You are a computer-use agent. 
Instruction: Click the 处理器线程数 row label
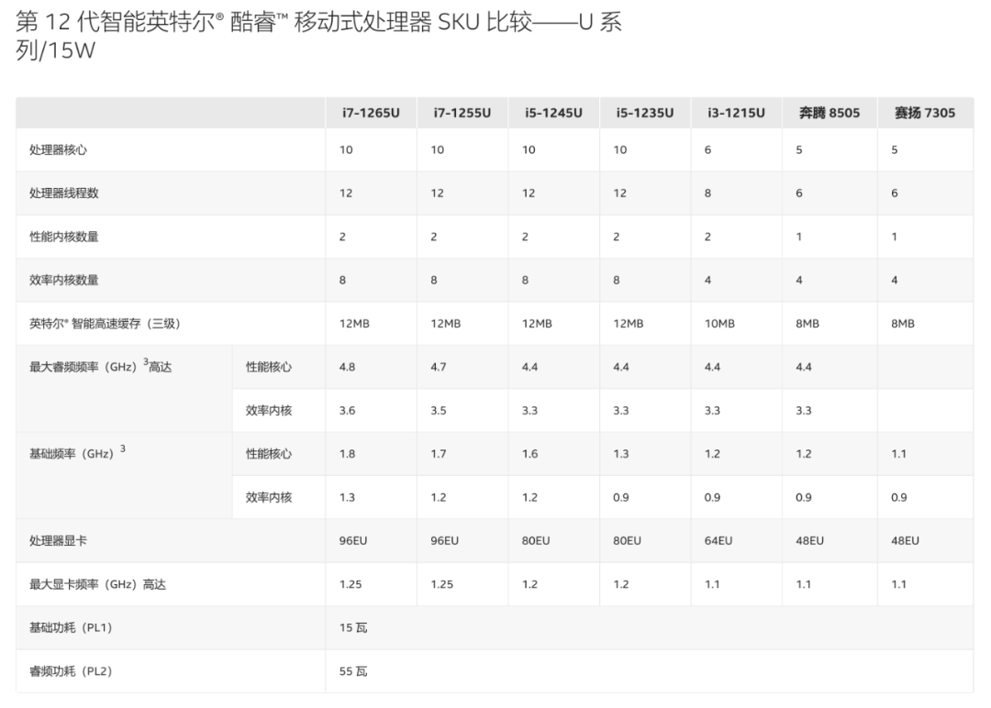click(64, 193)
